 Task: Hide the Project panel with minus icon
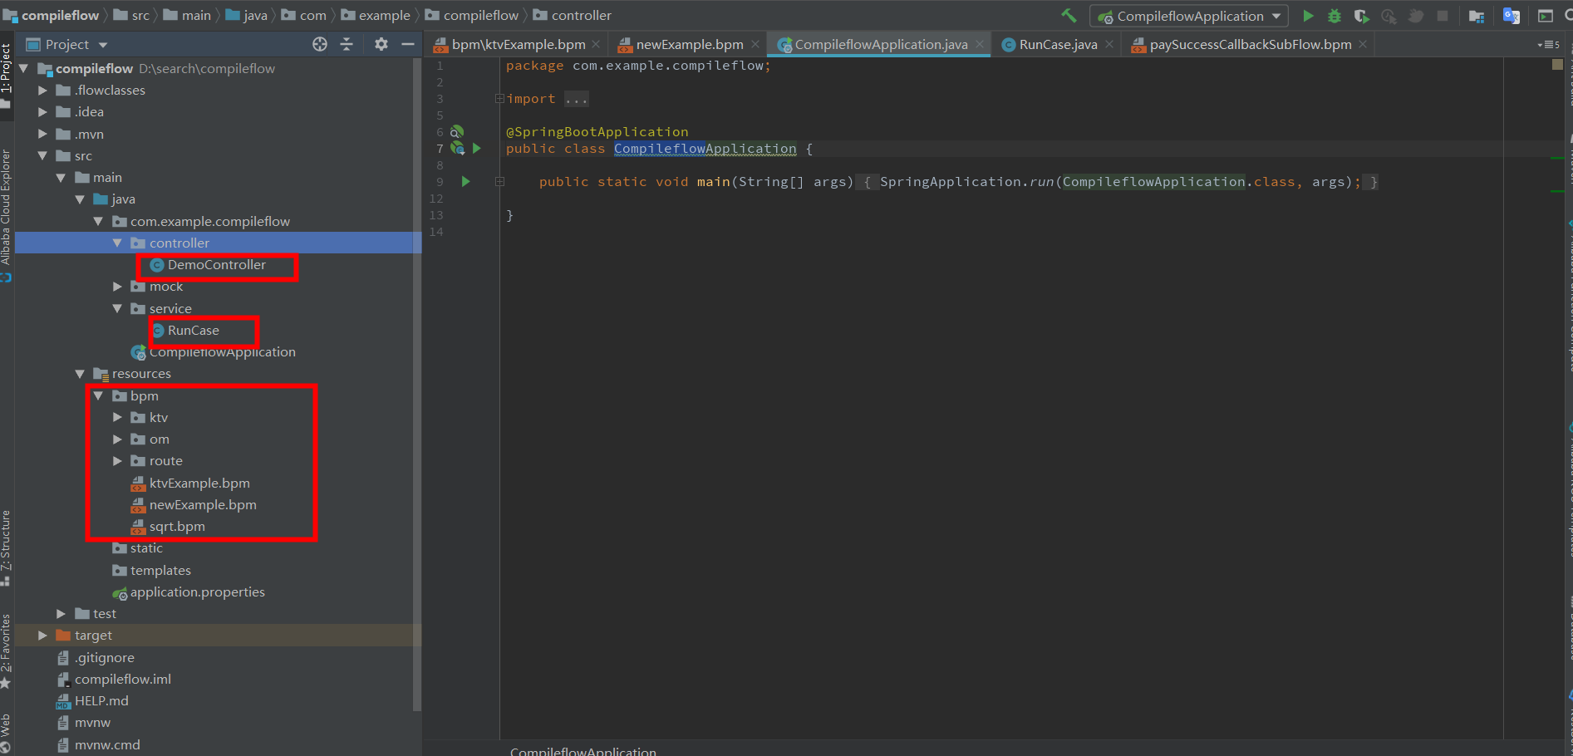408,44
